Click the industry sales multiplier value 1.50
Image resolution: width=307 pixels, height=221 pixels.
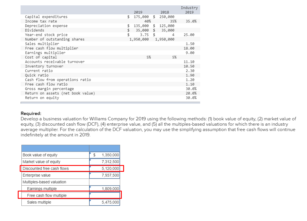point(190,44)
